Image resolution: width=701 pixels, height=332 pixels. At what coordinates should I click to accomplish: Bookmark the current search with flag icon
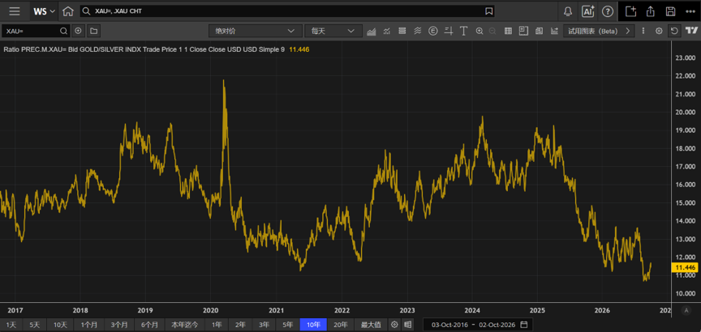(x=488, y=11)
